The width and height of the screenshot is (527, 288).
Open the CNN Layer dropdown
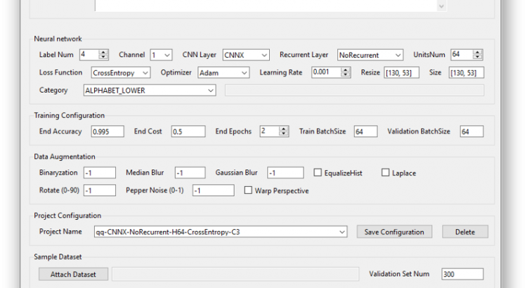click(x=246, y=55)
